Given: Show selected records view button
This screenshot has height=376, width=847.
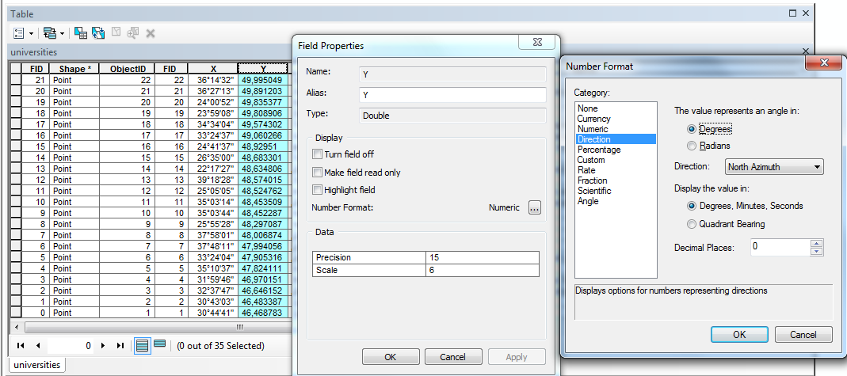Looking at the screenshot, I should pyautogui.click(x=159, y=345).
